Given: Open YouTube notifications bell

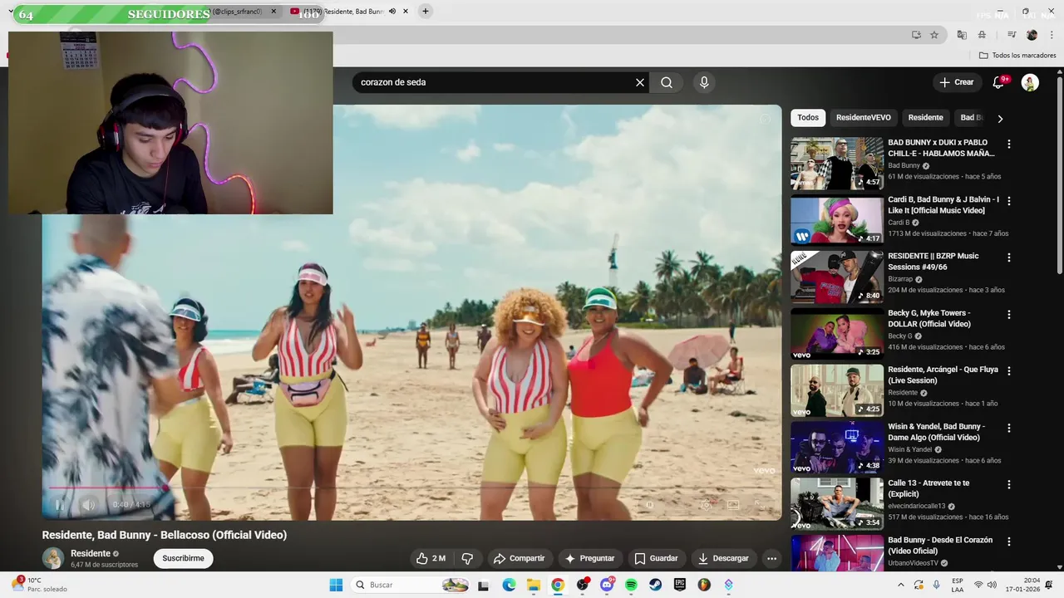Looking at the screenshot, I should (999, 82).
